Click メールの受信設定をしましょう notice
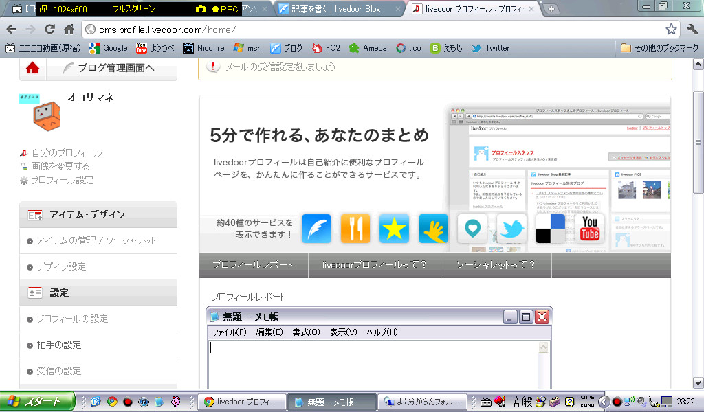 click(280, 67)
